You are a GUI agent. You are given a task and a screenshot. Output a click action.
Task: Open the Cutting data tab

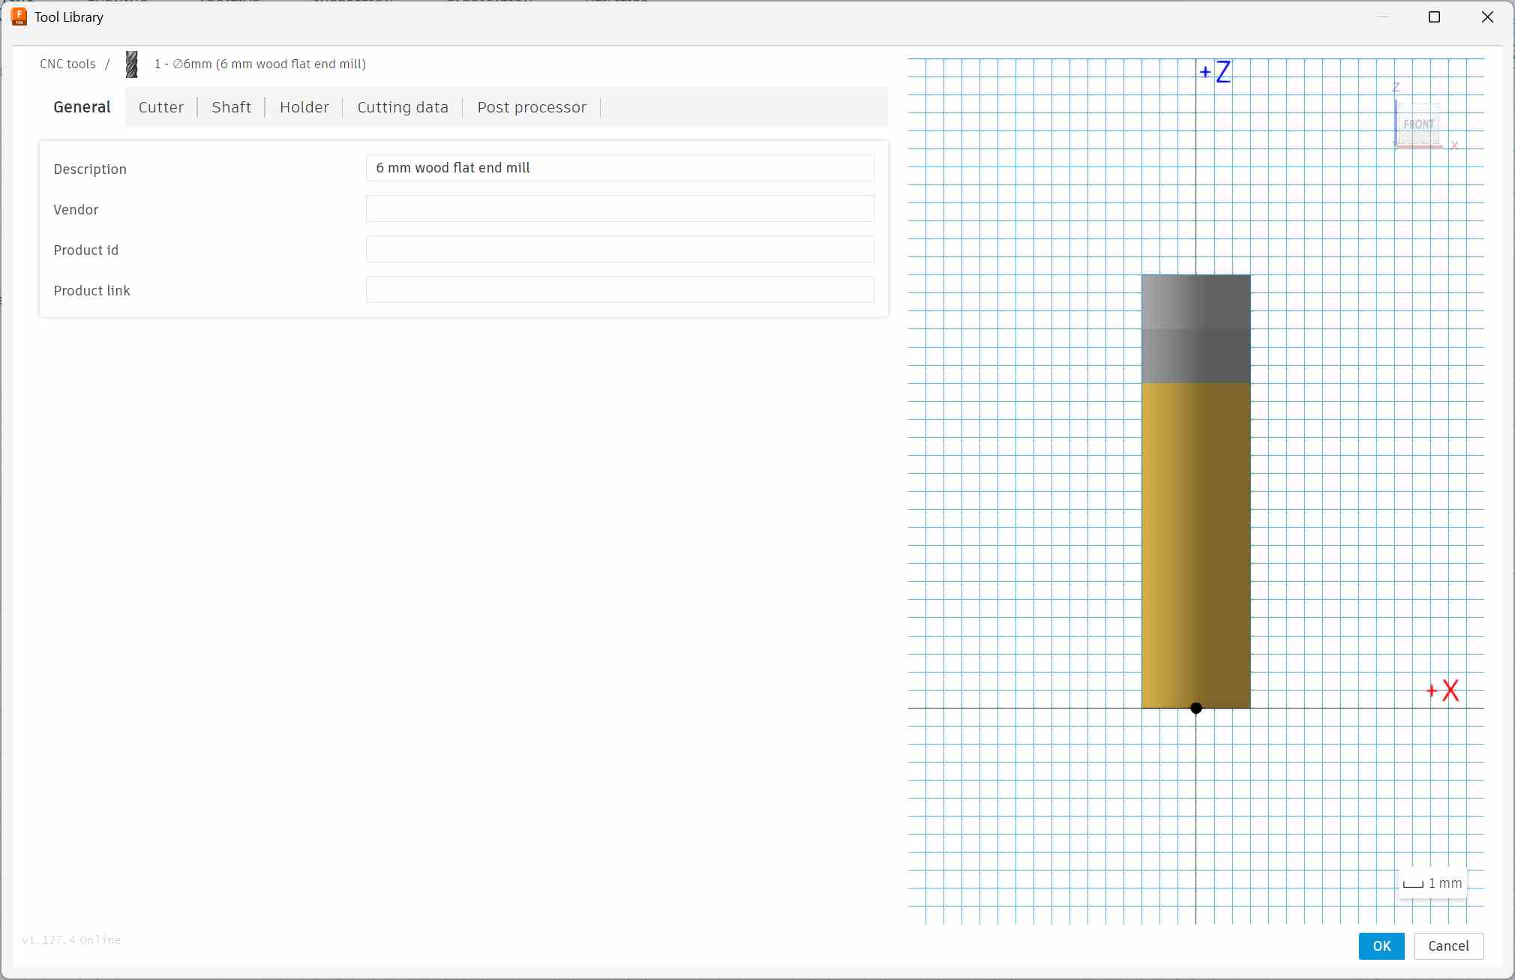pyautogui.click(x=402, y=107)
